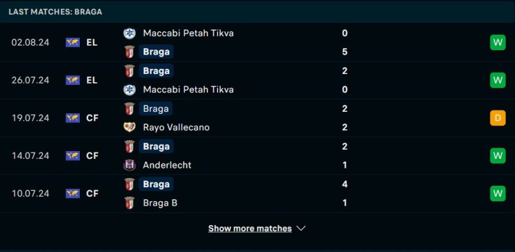Click the Maccabi Petah Tikva crest in 02.08.24 match
This screenshot has width=515, height=252.
[129, 33]
